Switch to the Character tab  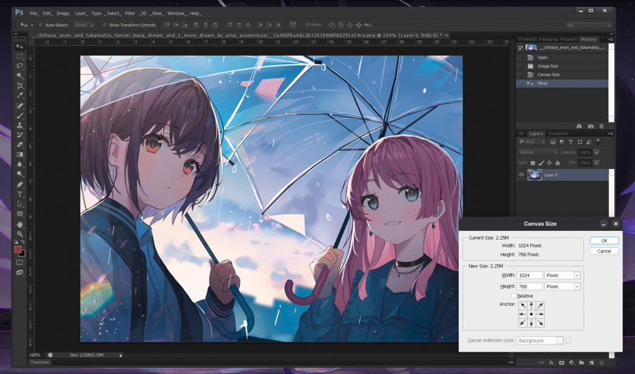pyautogui.click(x=527, y=39)
